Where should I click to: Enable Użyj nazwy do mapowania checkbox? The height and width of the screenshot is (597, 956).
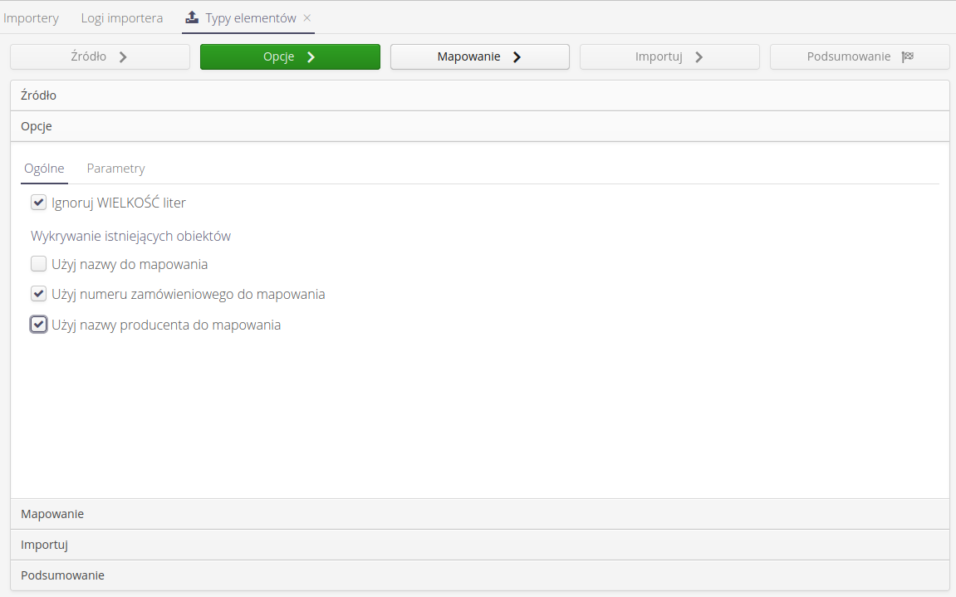38,264
